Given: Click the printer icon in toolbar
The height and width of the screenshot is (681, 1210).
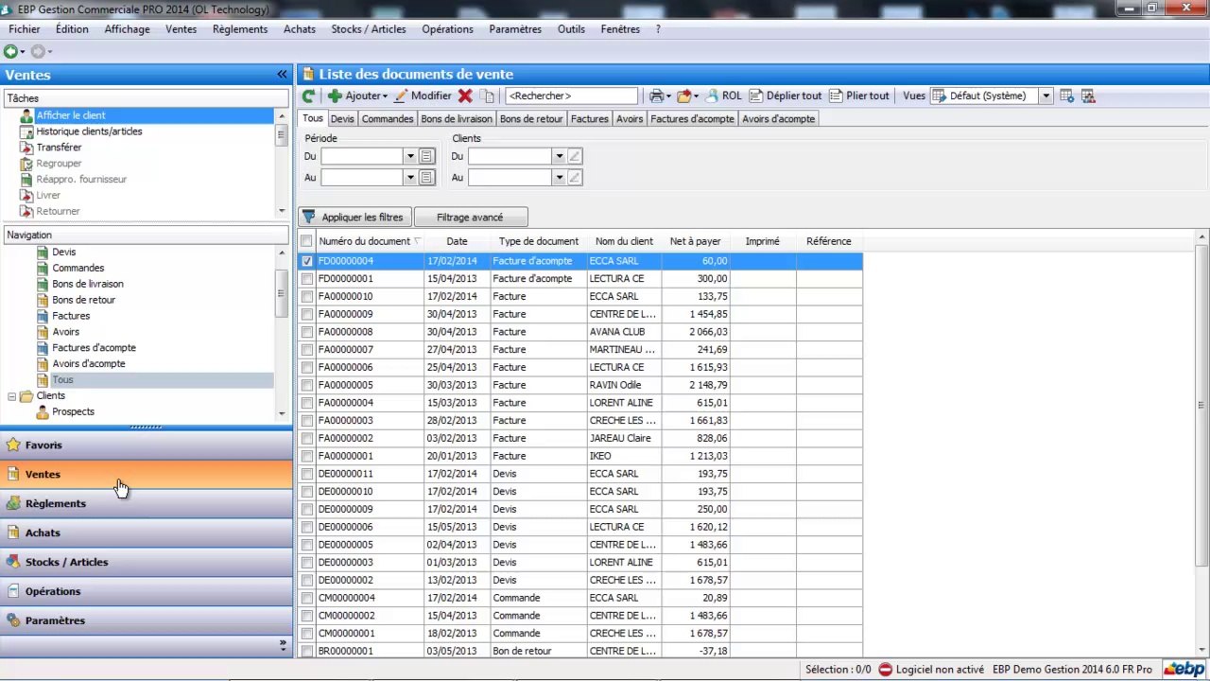Looking at the screenshot, I should (x=656, y=96).
